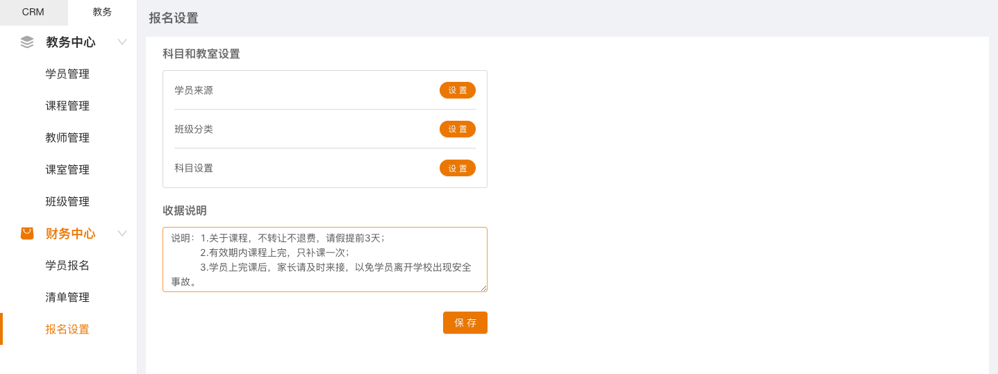Click 设置 button for 学员来源
The width and height of the screenshot is (998, 374).
[x=457, y=90]
